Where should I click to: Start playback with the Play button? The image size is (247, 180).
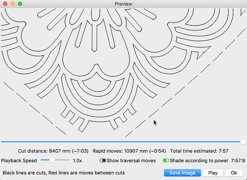(x=213, y=173)
